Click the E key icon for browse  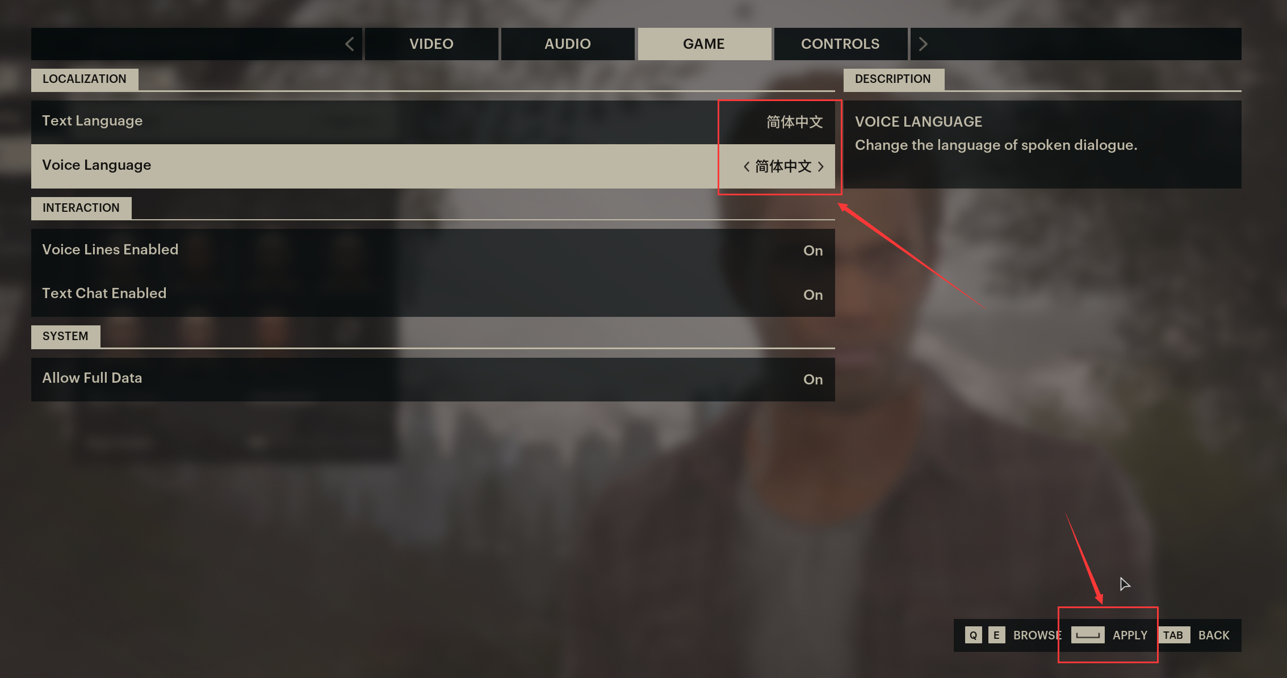click(x=996, y=635)
